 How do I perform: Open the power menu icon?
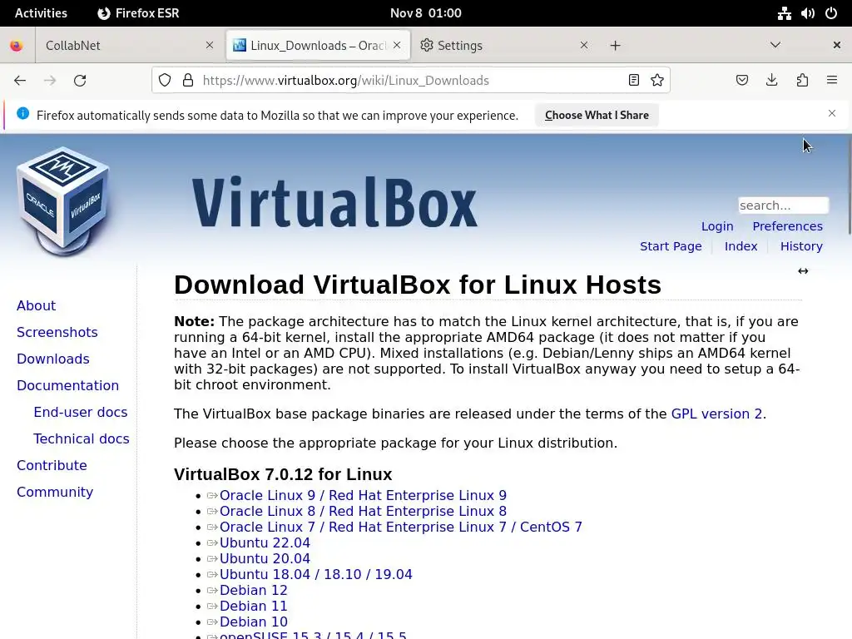click(831, 13)
